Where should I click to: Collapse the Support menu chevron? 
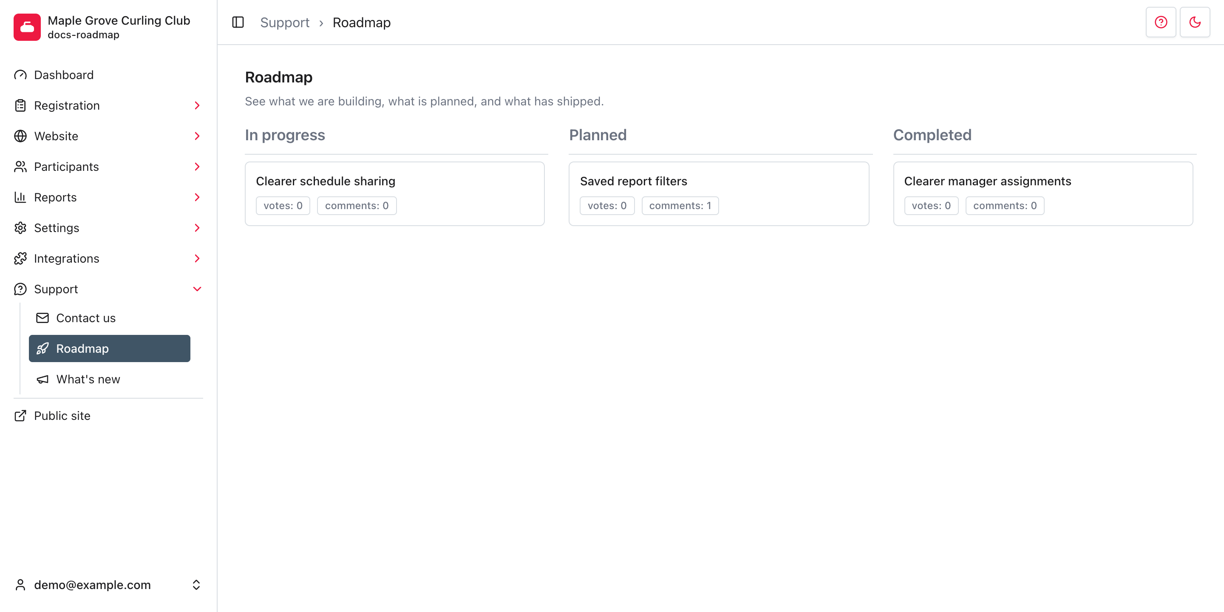click(197, 289)
